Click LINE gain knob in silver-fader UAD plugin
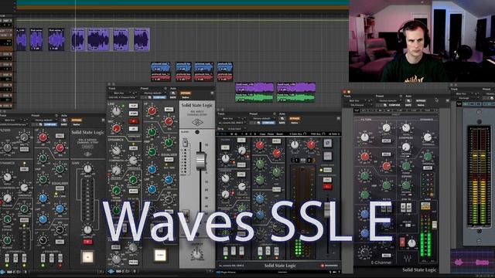The image size is (495, 278). pyautogui.click(x=116, y=110)
